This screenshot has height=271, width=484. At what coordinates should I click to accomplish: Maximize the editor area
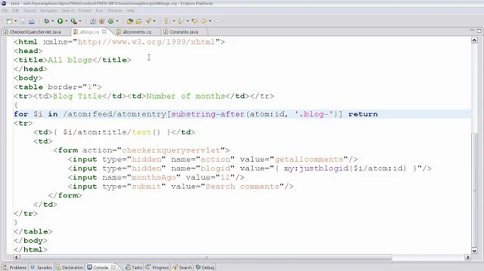pyautogui.click(x=479, y=30)
